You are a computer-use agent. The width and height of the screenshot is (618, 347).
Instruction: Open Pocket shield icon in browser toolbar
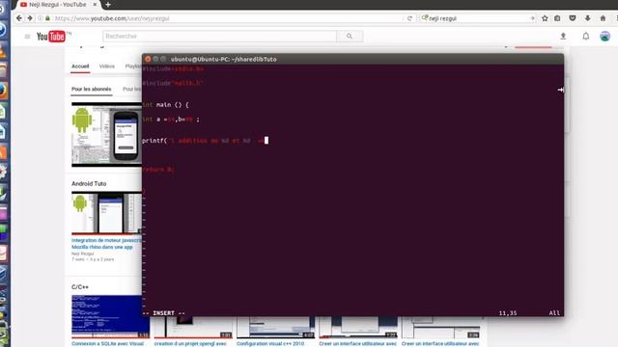click(573, 18)
